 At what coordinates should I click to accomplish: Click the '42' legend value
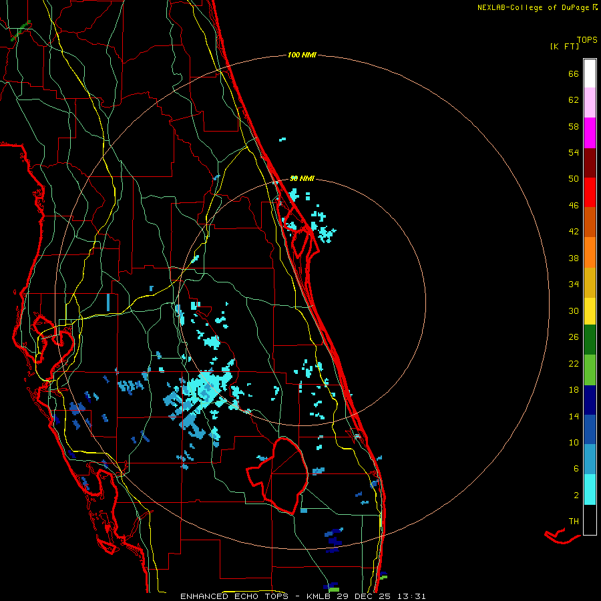pyautogui.click(x=574, y=232)
